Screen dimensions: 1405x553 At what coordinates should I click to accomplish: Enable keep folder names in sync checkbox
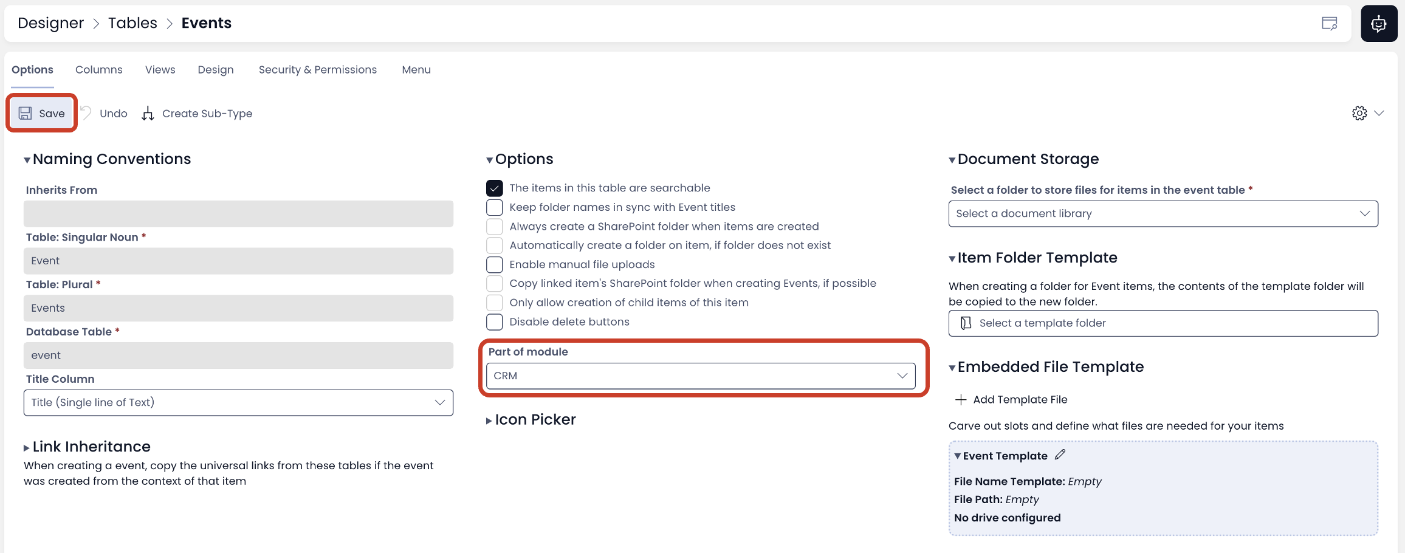[495, 207]
